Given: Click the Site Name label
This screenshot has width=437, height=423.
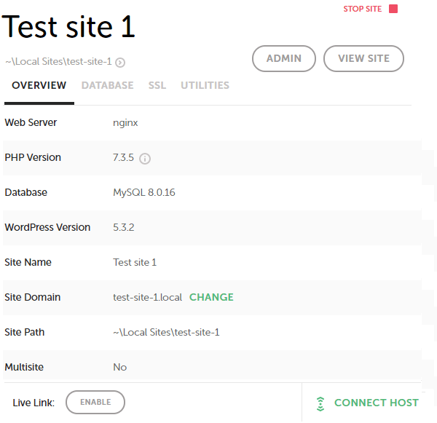Looking at the screenshot, I should pos(28,262).
